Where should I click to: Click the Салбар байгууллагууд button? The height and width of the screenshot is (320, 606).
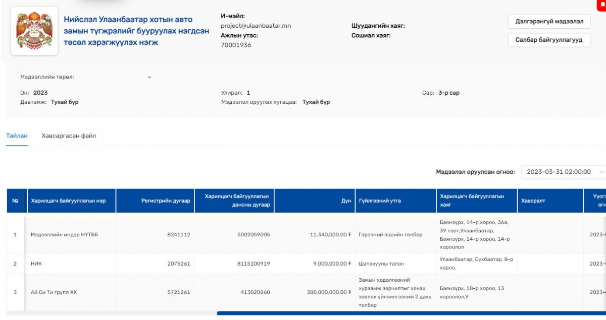549,40
